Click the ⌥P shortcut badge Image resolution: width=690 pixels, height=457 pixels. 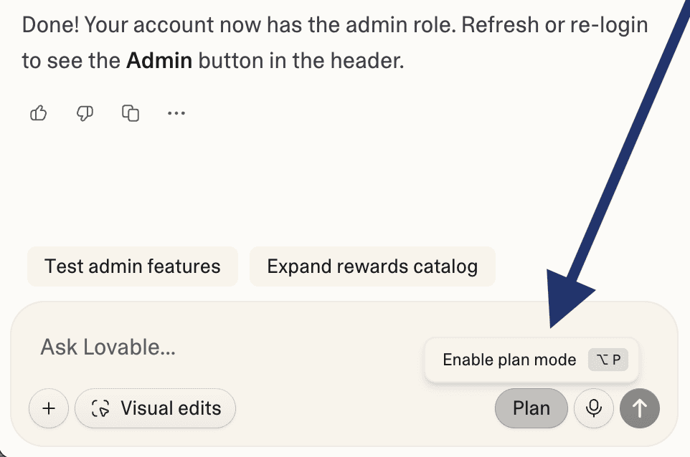pos(608,360)
